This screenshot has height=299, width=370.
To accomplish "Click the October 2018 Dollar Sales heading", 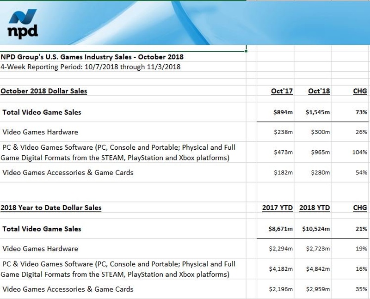I will click(x=44, y=91).
